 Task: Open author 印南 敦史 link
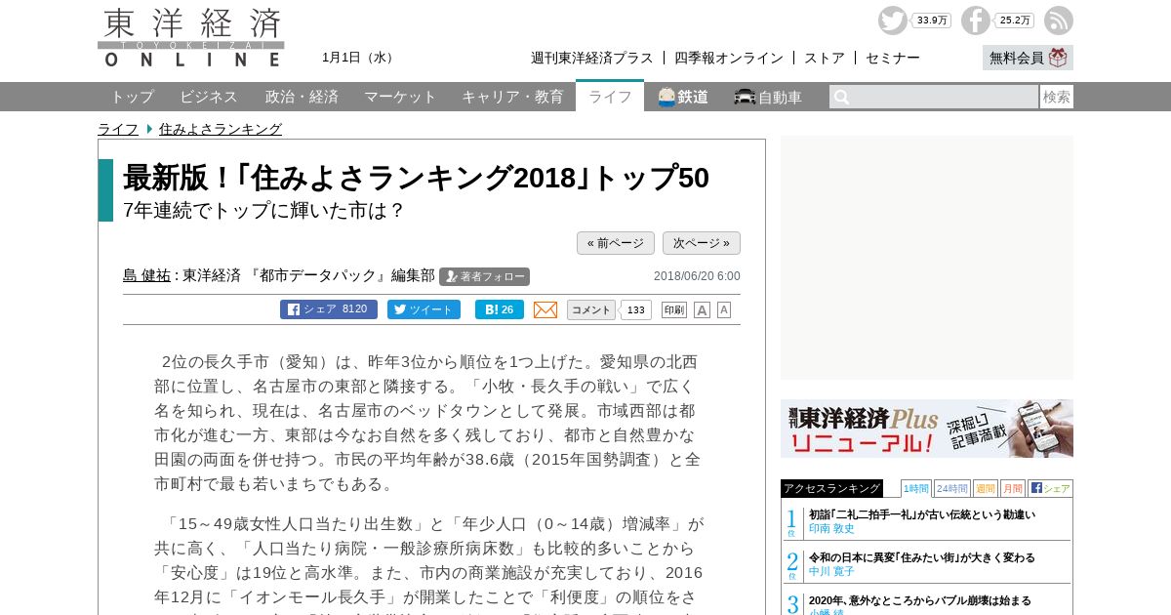click(831, 528)
